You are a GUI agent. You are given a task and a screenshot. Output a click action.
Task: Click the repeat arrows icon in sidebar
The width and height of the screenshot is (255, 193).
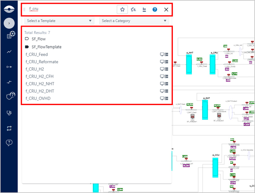coord(9,128)
